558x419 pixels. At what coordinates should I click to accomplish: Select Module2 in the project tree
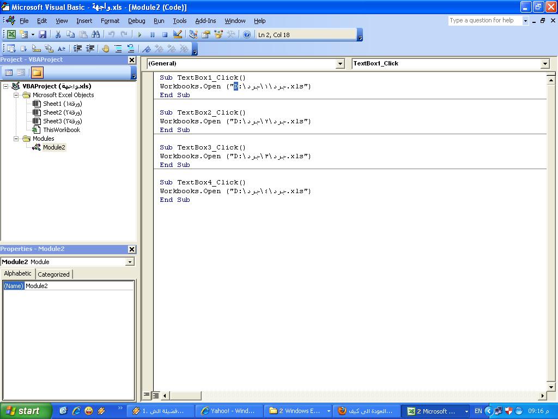tap(54, 147)
